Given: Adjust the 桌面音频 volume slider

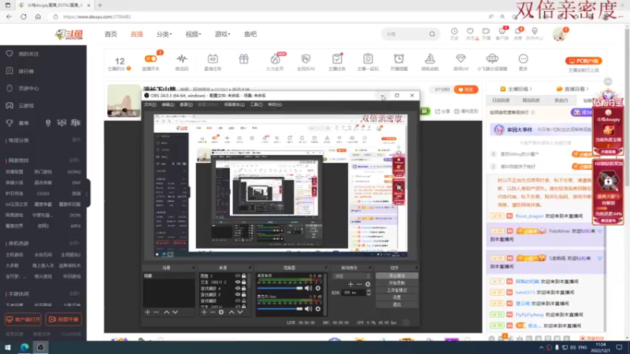Looking at the screenshot, I should coord(280,288).
